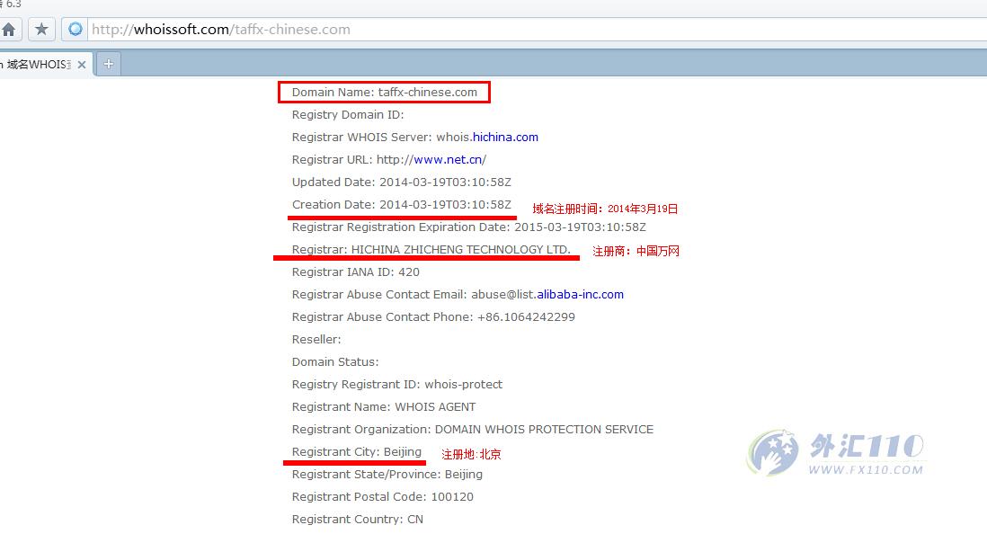Click the Registrant Country: CN line

[358, 520]
